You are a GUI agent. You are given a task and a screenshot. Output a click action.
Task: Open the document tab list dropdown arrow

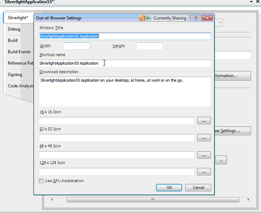point(251,2)
